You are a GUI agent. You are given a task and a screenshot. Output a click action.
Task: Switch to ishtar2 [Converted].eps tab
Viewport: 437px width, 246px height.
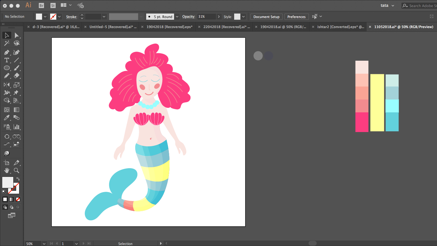[341, 27]
